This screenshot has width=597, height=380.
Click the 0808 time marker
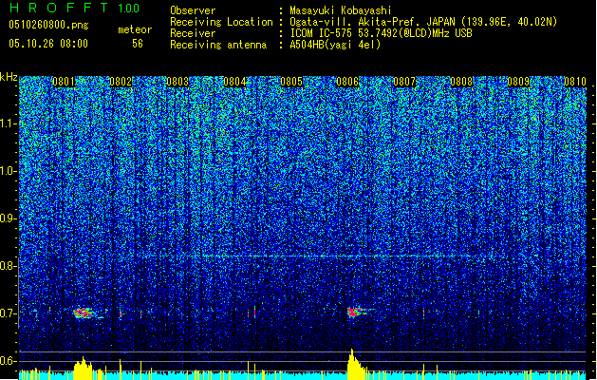coord(461,82)
